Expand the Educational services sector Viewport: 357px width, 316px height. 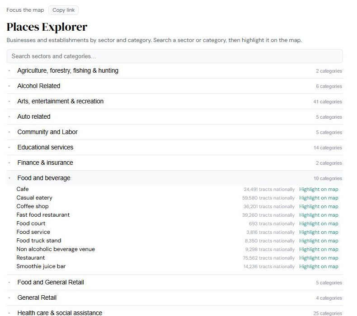pos(174,148)
